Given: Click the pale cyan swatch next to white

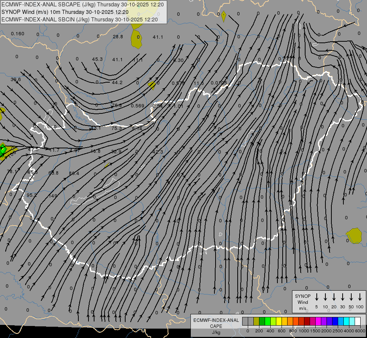Looking at the screenshot, I should pos(352,321).
